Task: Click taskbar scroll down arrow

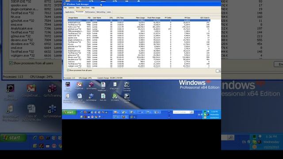Action: pos(169,118)
